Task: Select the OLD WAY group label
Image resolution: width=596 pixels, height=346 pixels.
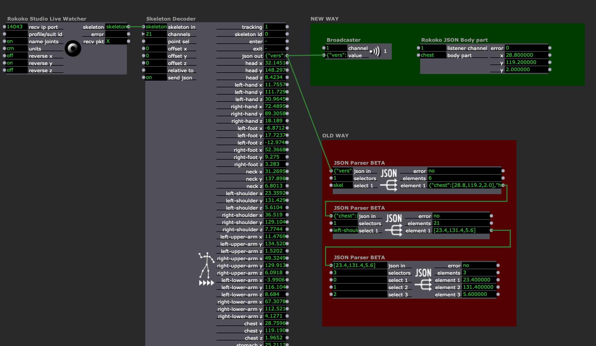Action: pyautogui.click(x=335, y=136)
